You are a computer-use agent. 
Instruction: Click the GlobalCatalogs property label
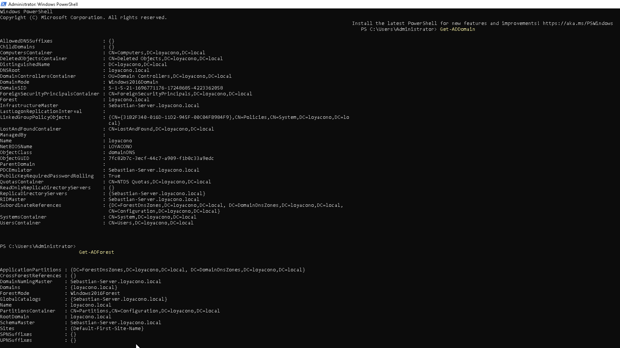tap(21, 299)
